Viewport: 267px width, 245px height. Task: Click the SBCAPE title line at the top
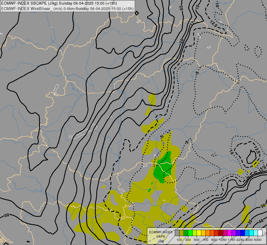[59, 3]
